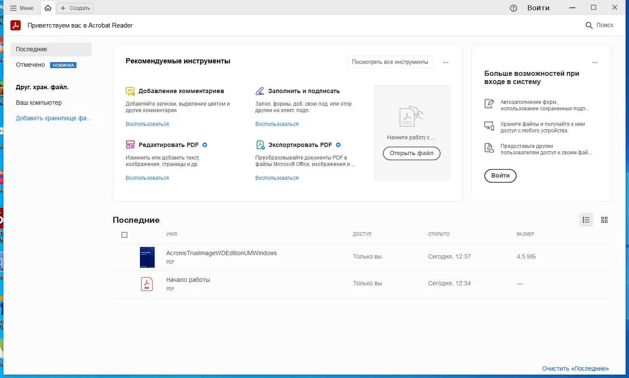Viewport: 629px width, 378px height.
Task: Maximize the Acrobat Reader window
Action: (594, 8)
